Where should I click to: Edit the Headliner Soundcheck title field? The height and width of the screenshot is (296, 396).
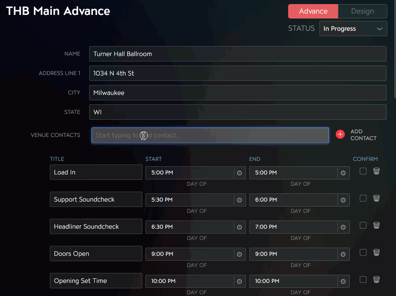[96, 226]
